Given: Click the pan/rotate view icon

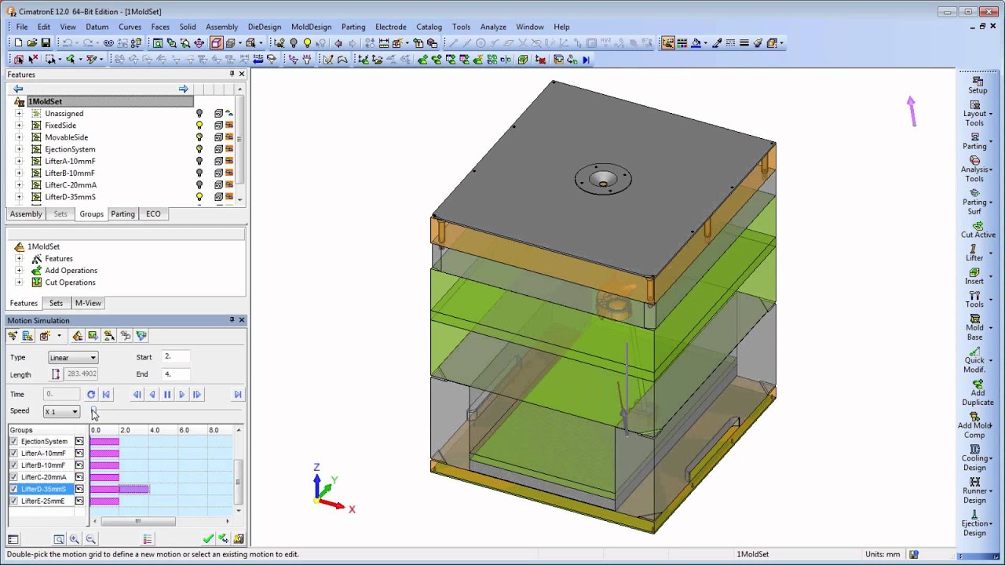Looking at the screenshot, I should coord(199,43).
